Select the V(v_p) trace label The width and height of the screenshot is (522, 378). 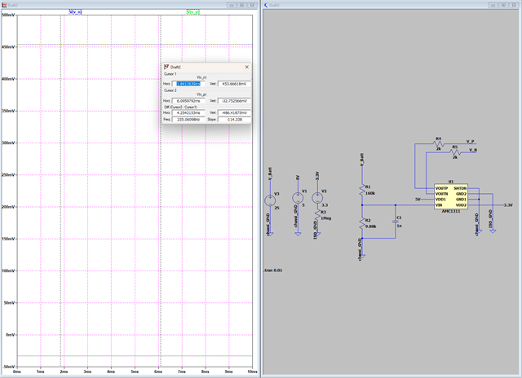pos(193,12)
